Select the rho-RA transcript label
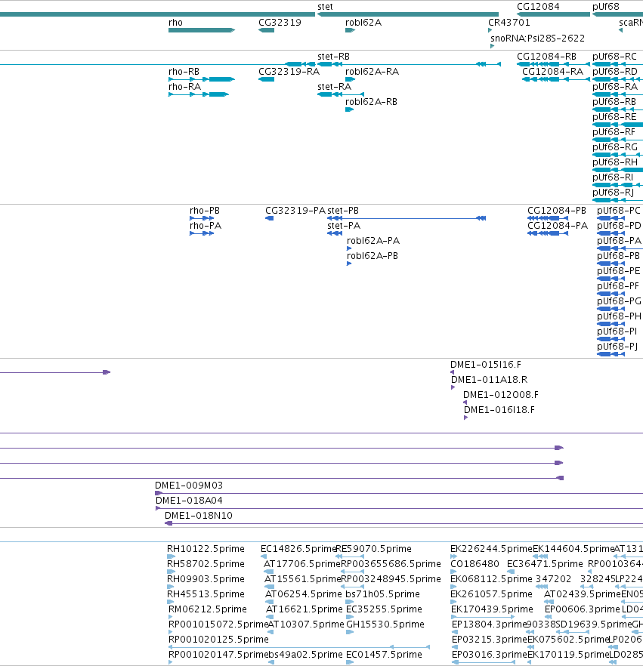The height and width of the screenshot is (666, 643). pyautogui.click(x=185, y=87)
